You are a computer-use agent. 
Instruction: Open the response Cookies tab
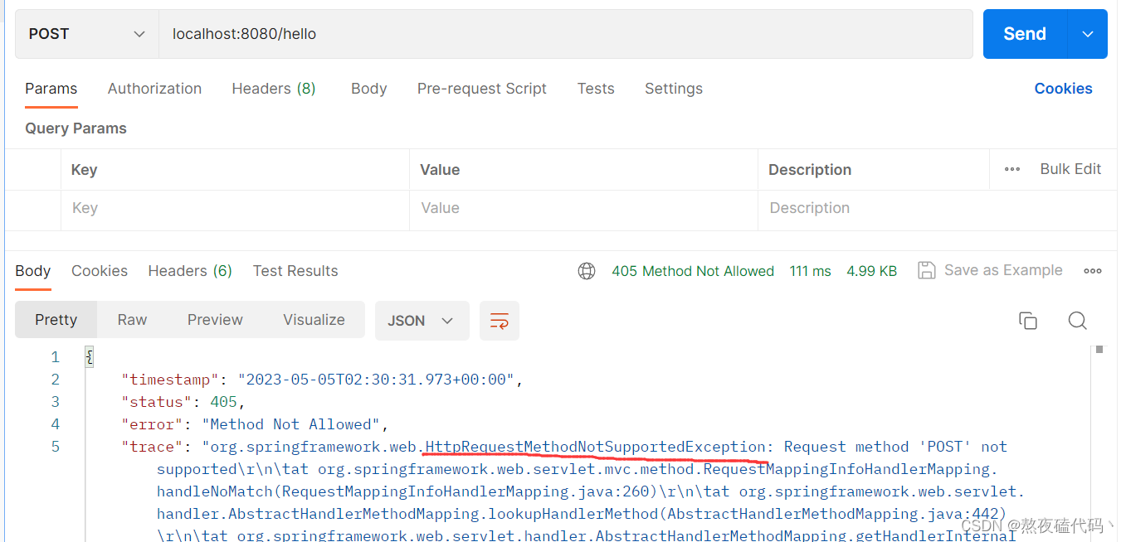(100, 271)
